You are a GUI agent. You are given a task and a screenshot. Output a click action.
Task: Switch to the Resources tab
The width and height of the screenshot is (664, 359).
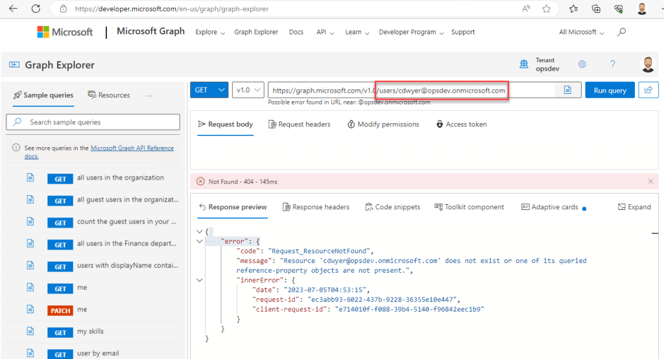(x=108, y=95)
